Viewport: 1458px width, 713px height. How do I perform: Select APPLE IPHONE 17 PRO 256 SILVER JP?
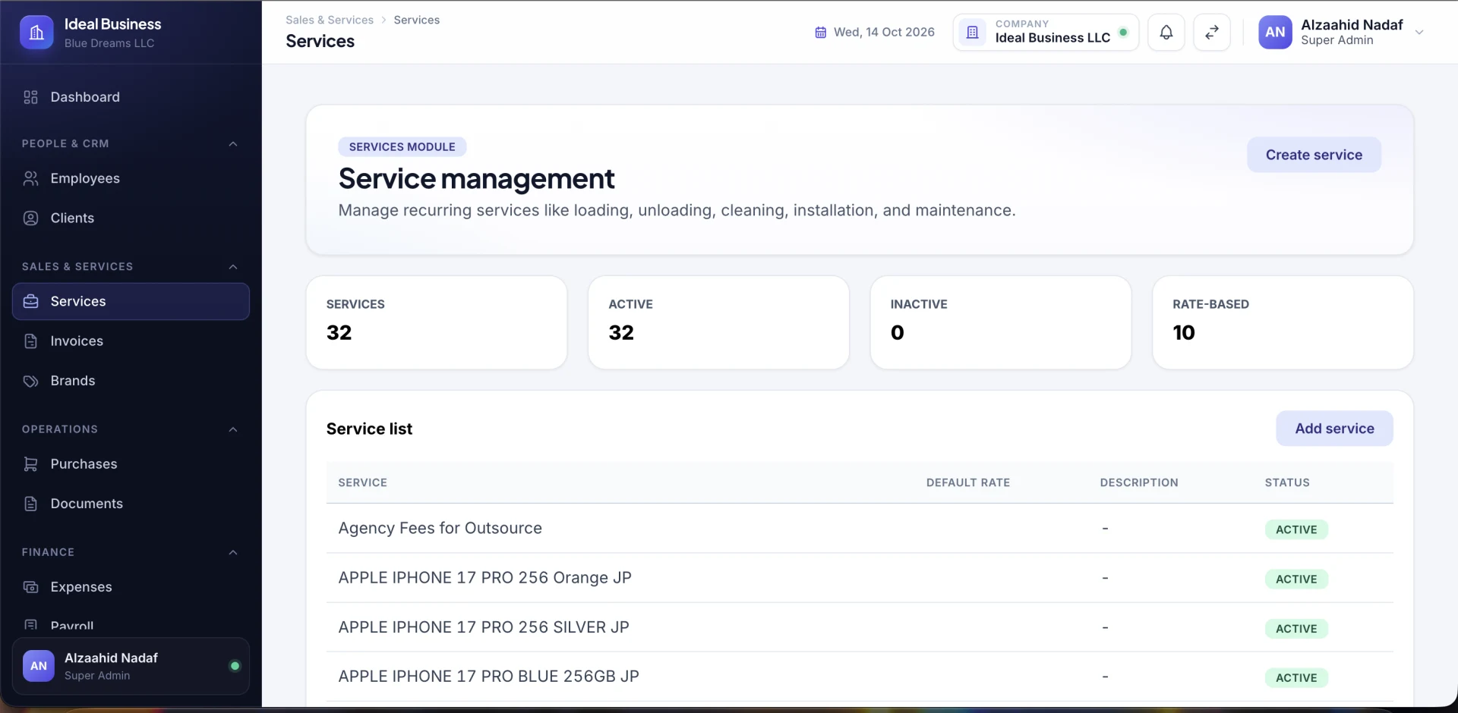860,627
